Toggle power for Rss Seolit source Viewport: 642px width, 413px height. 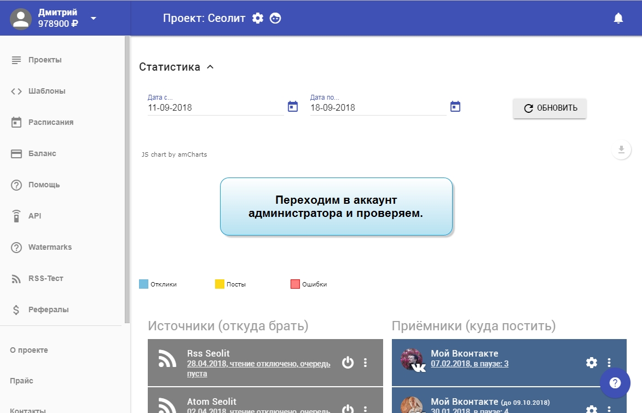click(348, 362)
